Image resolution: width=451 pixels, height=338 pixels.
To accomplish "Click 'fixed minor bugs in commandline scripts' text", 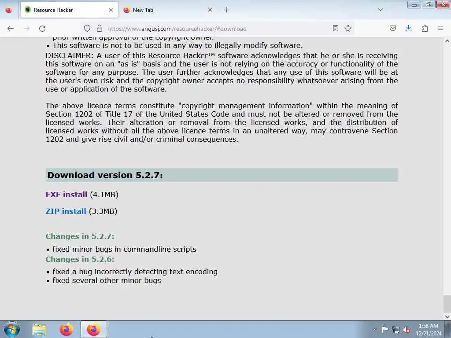I will pyautogui.click(x=124, y=249).
